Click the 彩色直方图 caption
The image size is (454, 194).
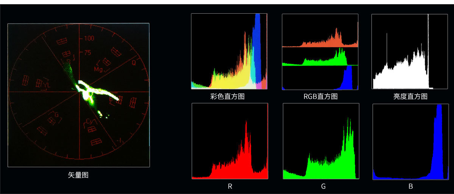(228, 96)
